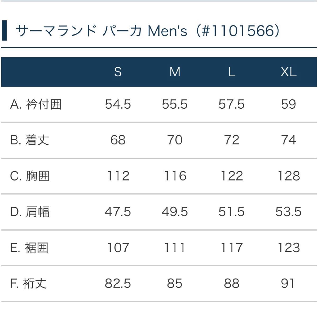Select the 着丈 value 70 for size M

[x=175, y=140]
